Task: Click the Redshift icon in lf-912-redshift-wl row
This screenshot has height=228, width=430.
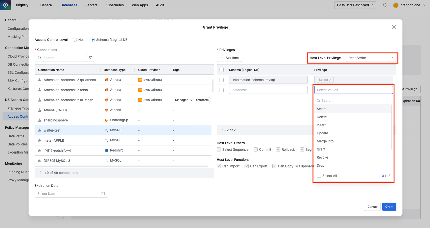Action: [x=106, y=150]
